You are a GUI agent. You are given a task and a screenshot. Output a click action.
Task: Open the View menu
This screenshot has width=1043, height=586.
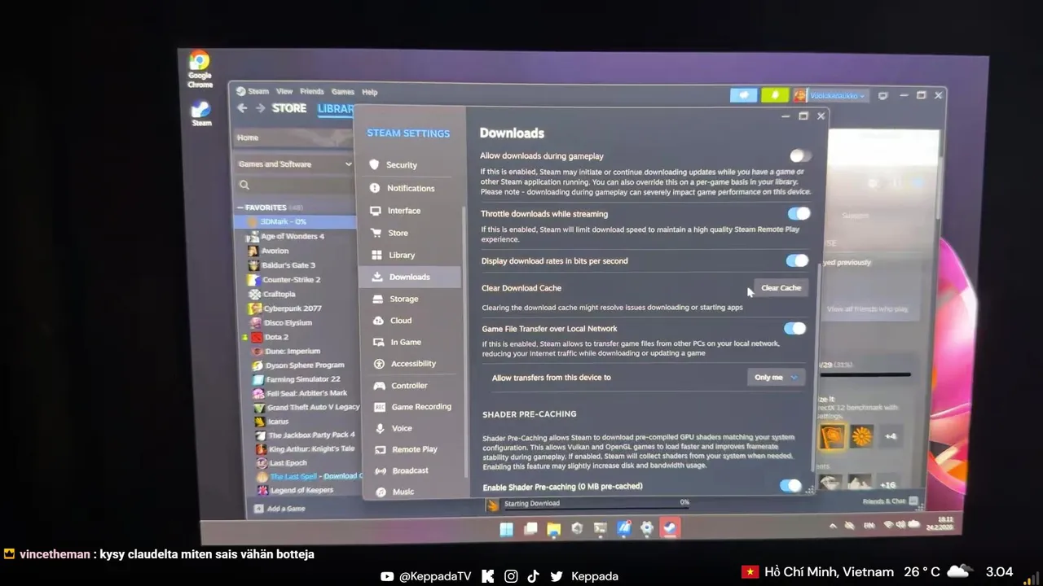click(284, 91)
